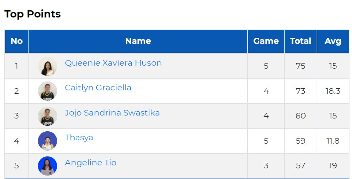The image size is (352, 179).
Task: Select the total points cell showing 57
Action: (x=300, y=166)
